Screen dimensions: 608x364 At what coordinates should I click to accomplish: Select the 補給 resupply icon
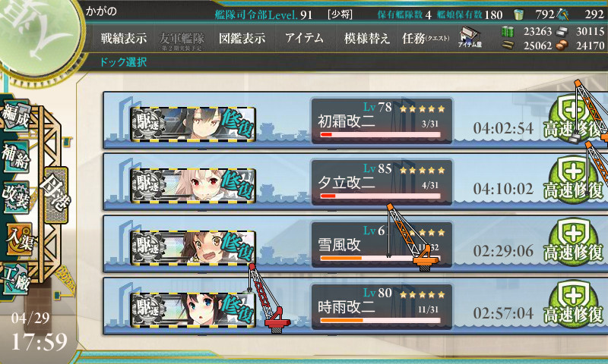coord(16,157)
